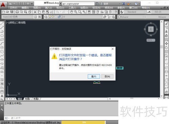
Task: Select the Circle draw tool
Action: (x=2, y=47)
